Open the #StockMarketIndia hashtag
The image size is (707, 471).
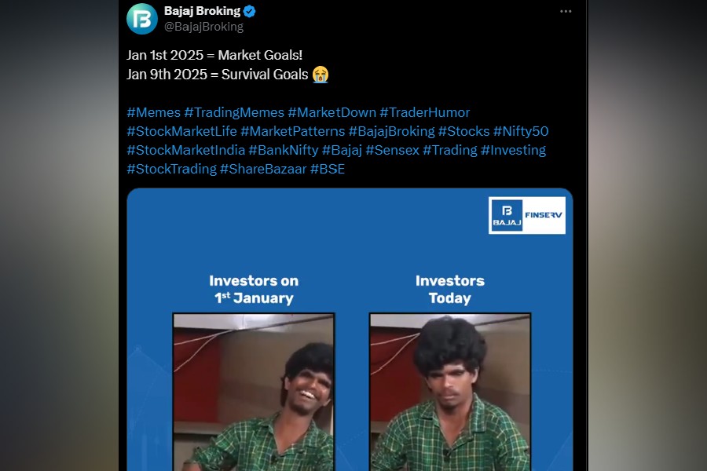[x=185, y=150]
